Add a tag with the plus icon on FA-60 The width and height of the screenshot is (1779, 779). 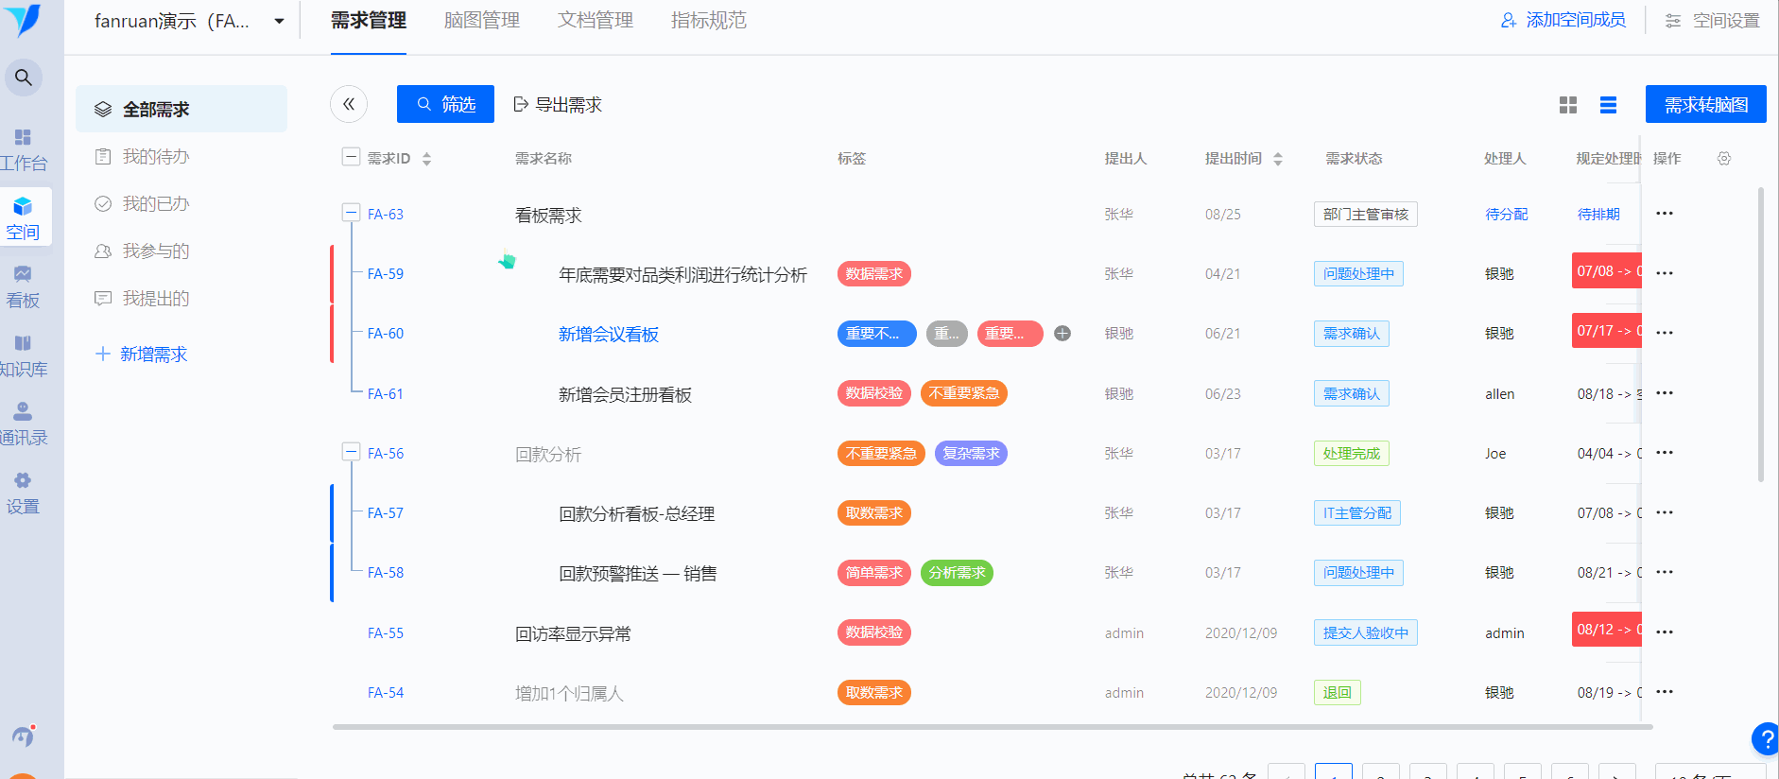1062,334
